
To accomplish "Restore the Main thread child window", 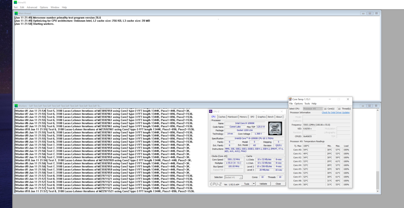I will [370, 13].
